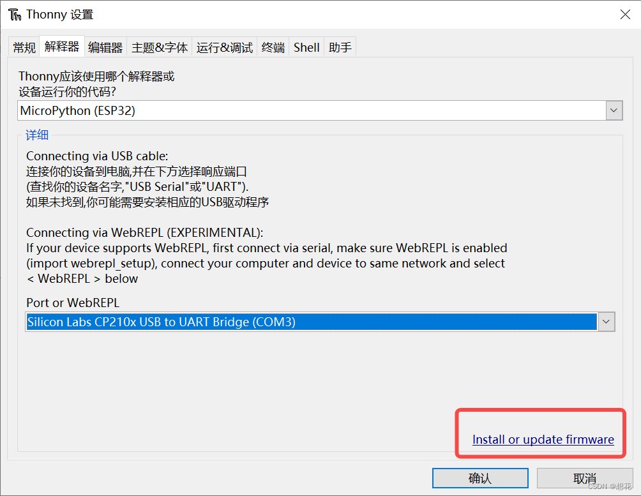Click the 'Connecting via USB cable:' text

pos(97,156)
